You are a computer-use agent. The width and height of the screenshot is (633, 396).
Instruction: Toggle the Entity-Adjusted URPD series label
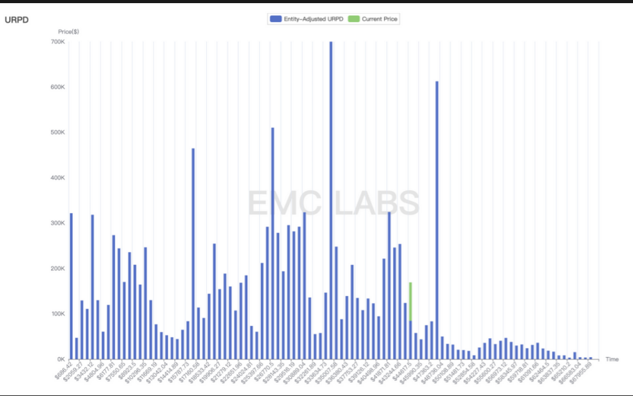tap(313, 19)
